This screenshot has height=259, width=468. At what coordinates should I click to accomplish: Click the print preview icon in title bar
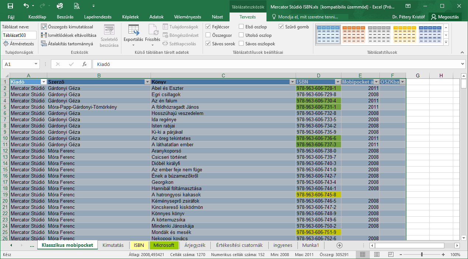click(x=77, y=6)
